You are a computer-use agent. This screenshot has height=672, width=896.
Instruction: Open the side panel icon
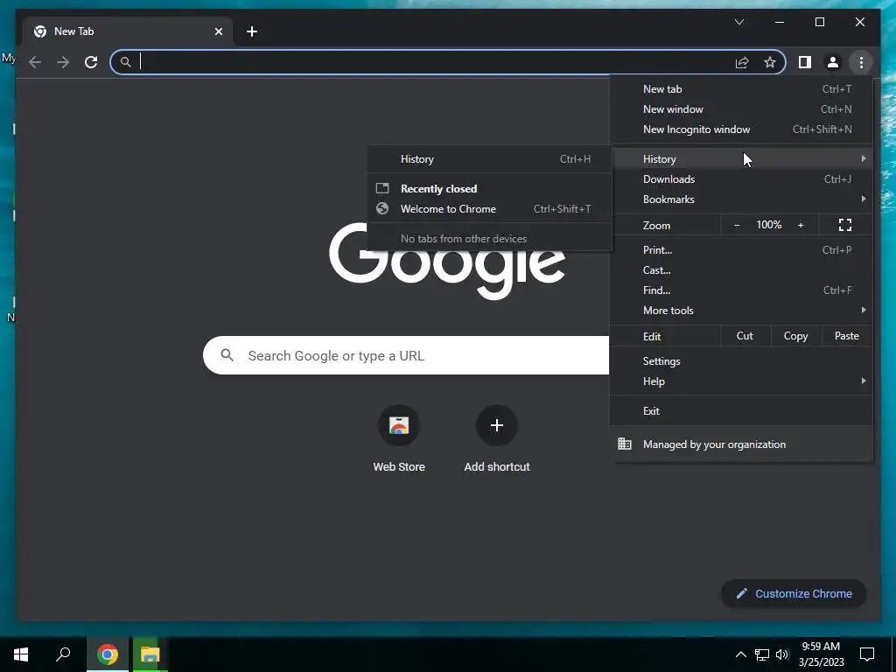click(x=805, y=62)
